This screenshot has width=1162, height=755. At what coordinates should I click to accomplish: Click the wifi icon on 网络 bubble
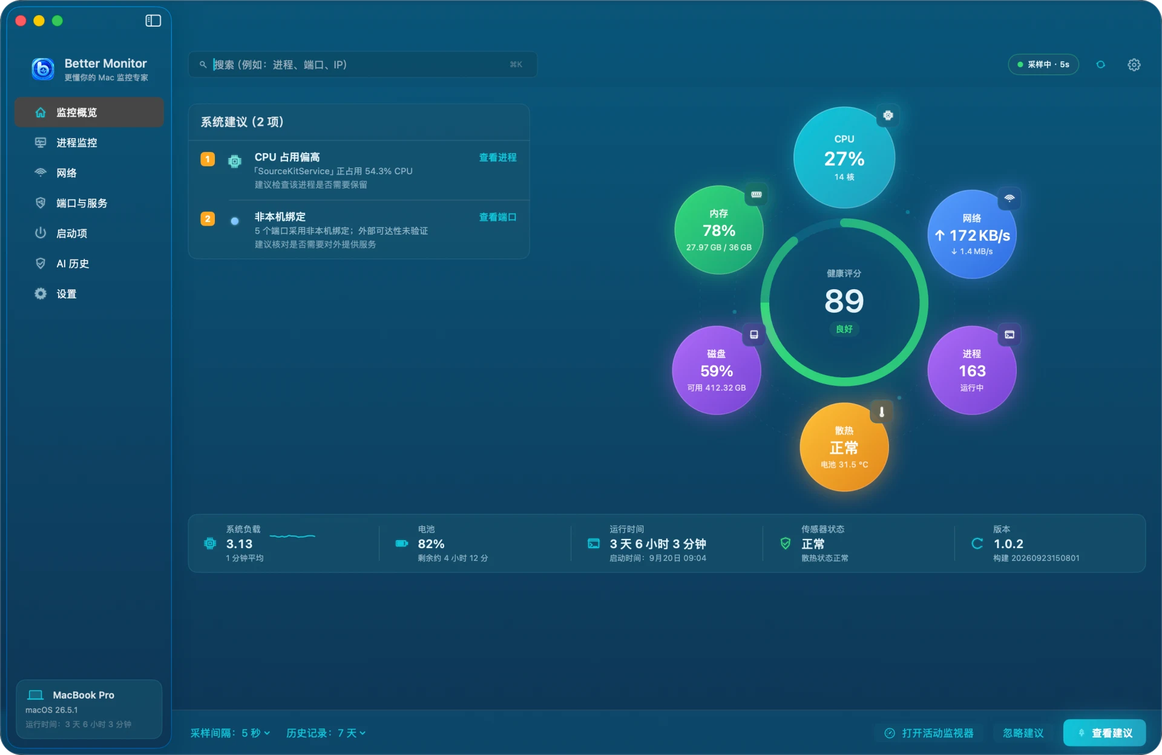1009,198
